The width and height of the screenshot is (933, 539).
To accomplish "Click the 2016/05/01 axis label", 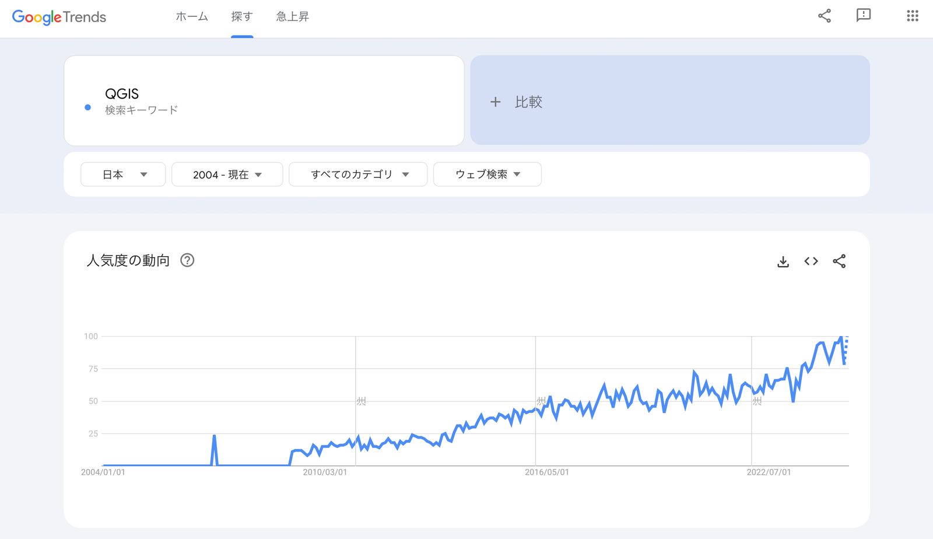I will tap(547, 472).
